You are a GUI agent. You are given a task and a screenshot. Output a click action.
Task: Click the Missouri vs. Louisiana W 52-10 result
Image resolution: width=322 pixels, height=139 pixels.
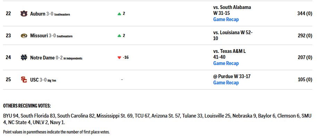tap(233, 35)
